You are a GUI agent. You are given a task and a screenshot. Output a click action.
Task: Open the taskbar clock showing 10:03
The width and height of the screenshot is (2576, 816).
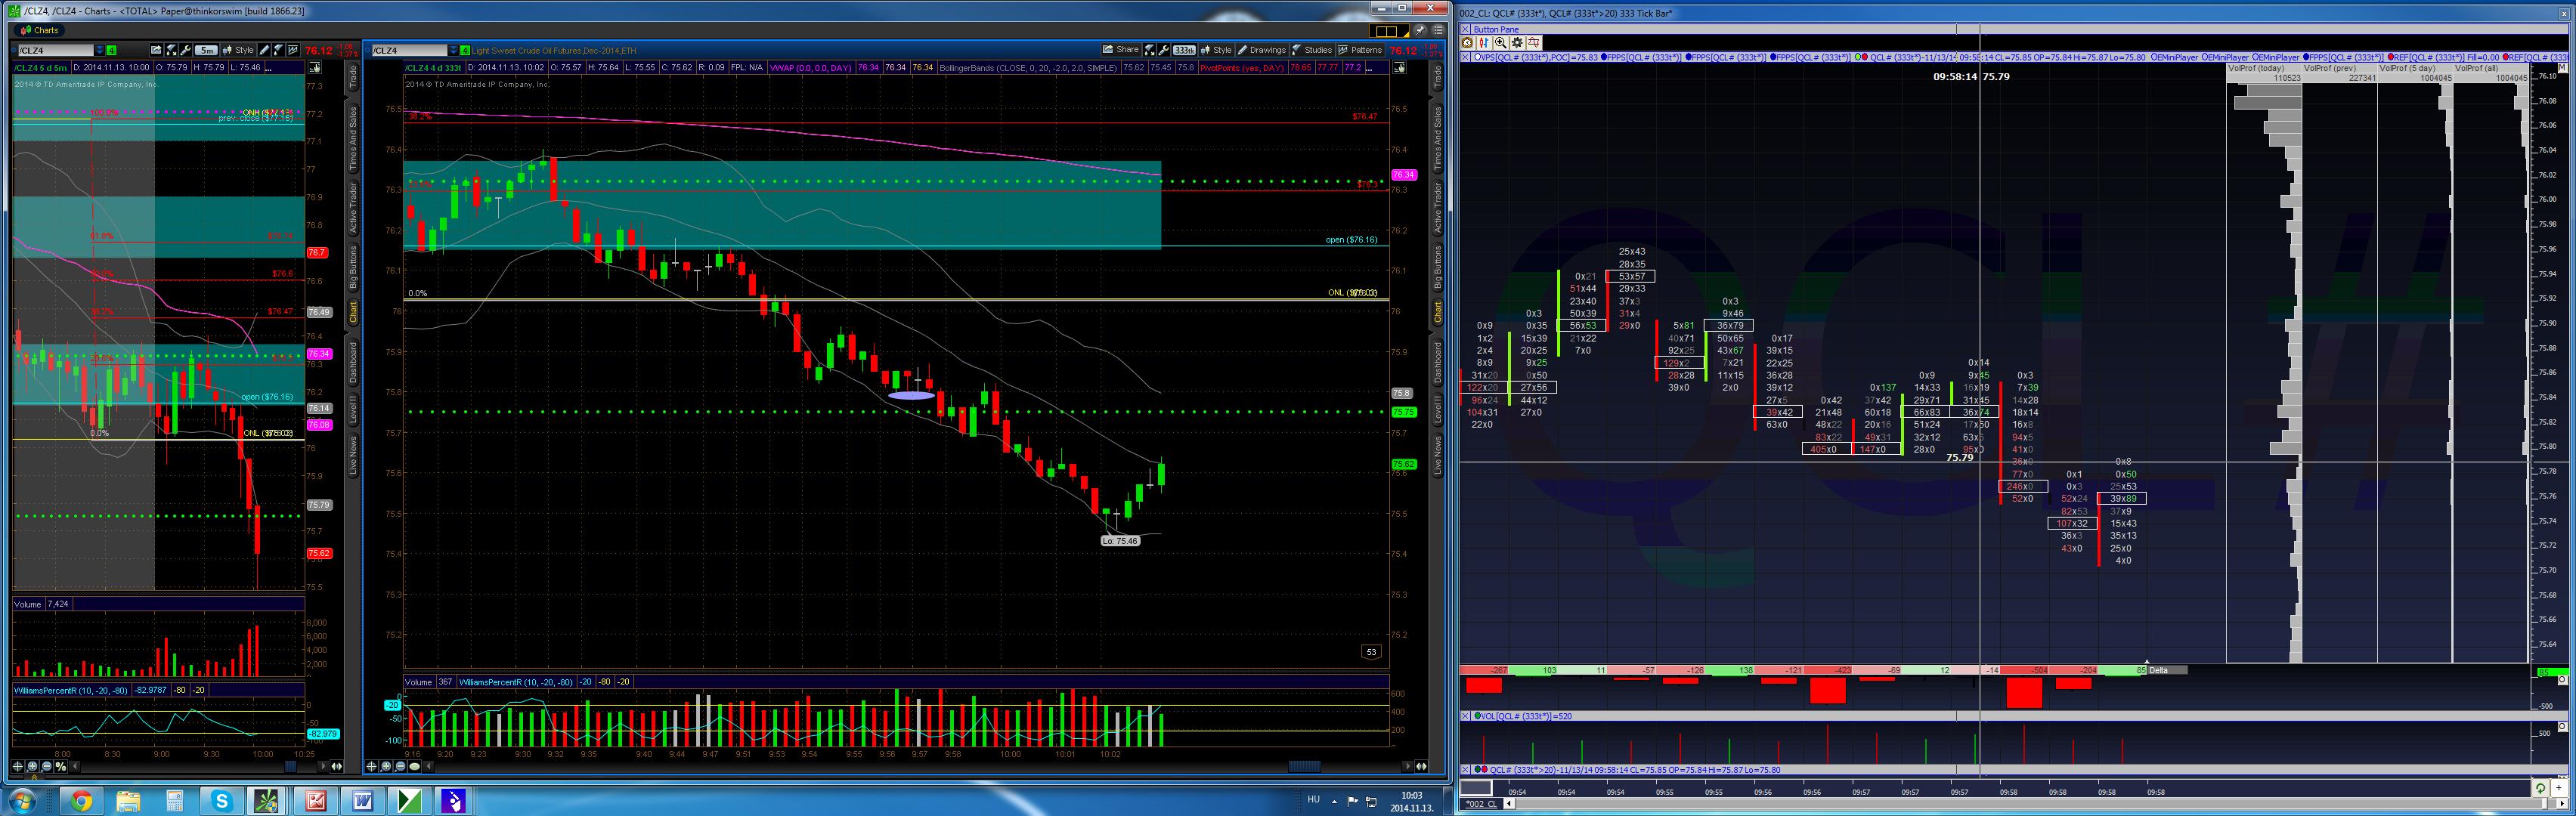[1411, 801]
